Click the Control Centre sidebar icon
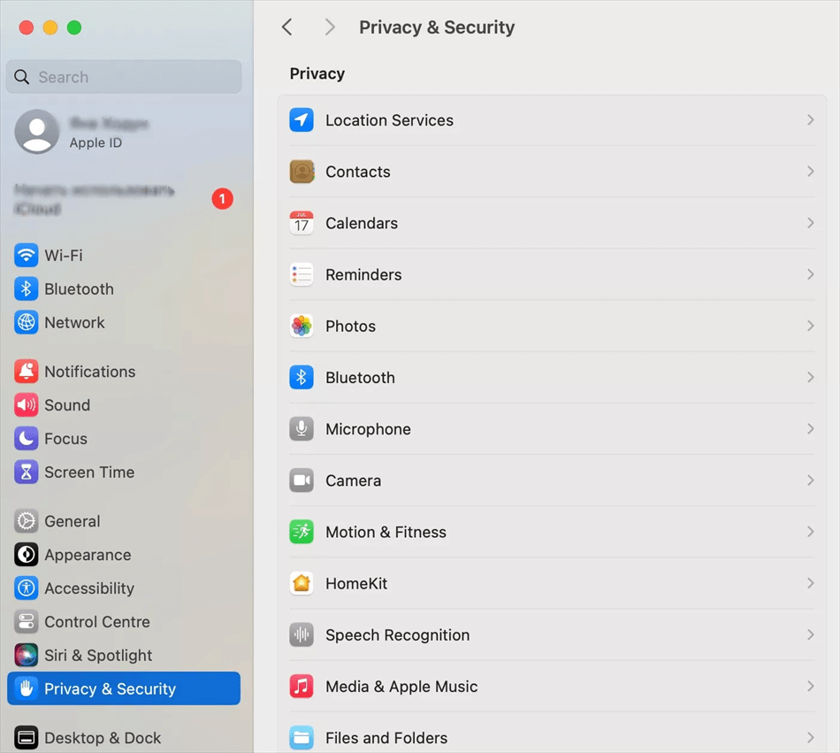Image resolution: width=840 pixels, height=753 pixels. tap(27, 622)
